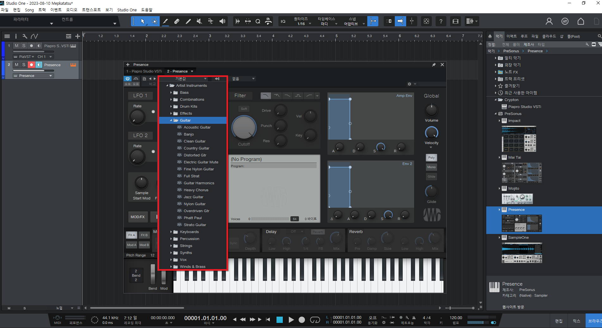The image size is (602, 328).
Task: Select Strato Guitar preset
Action: 195,225
